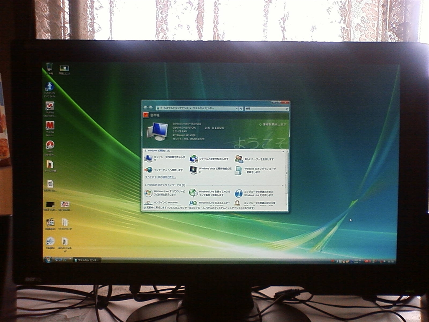Open the Windows Start orb
Screen dimensions: 429x322
(48, 260)
